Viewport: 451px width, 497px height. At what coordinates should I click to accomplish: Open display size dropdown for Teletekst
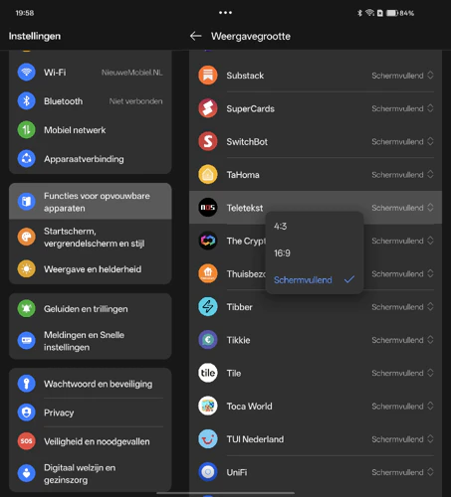click(402, 208)
